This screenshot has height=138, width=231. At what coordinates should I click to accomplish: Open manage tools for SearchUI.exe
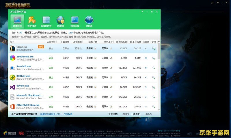pos(154,68)
